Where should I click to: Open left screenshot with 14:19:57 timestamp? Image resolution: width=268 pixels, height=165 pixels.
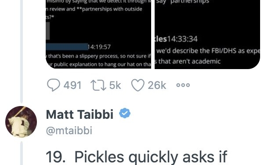point(98,34)
